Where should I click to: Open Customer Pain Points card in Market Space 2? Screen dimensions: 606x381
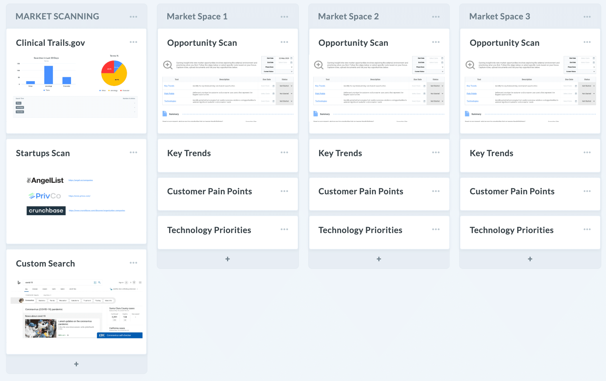tap(379, 194)
